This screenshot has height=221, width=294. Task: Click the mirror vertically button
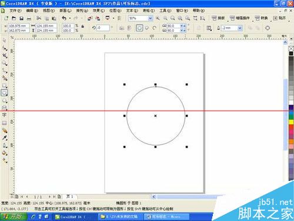pyautogui.click(x=129, y=28)
